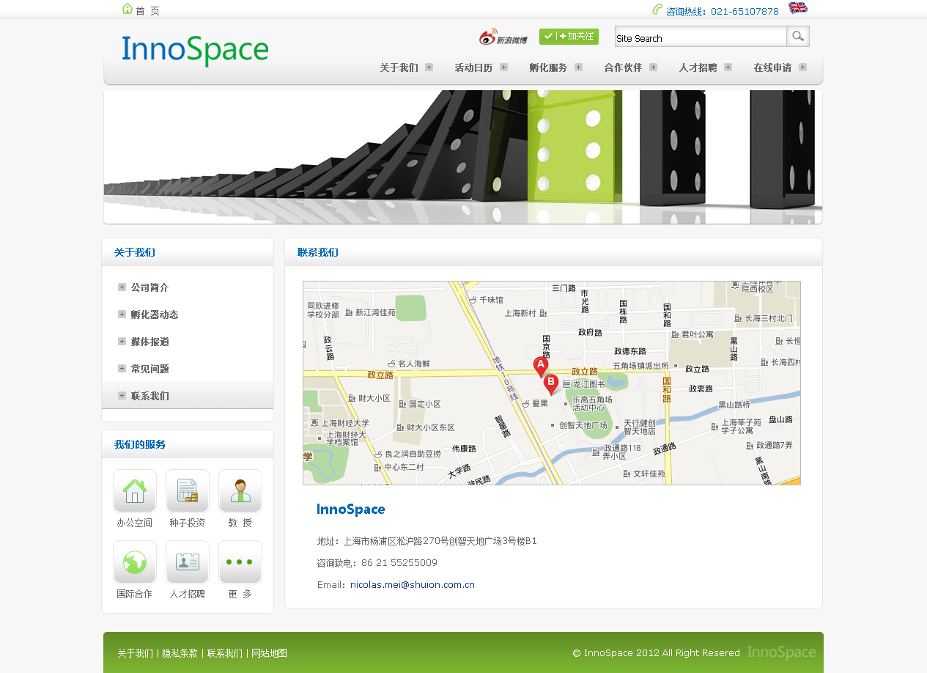Select 常见问题 in the sidebar
Viewport: 927px width, 673px height.
[x=149, y=369]
